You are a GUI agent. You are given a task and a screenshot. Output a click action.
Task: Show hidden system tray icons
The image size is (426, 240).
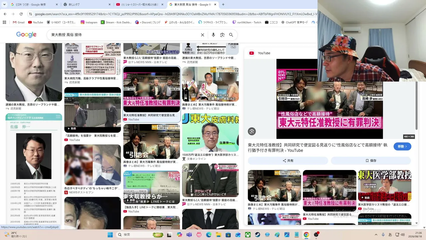tap(376, 235)
